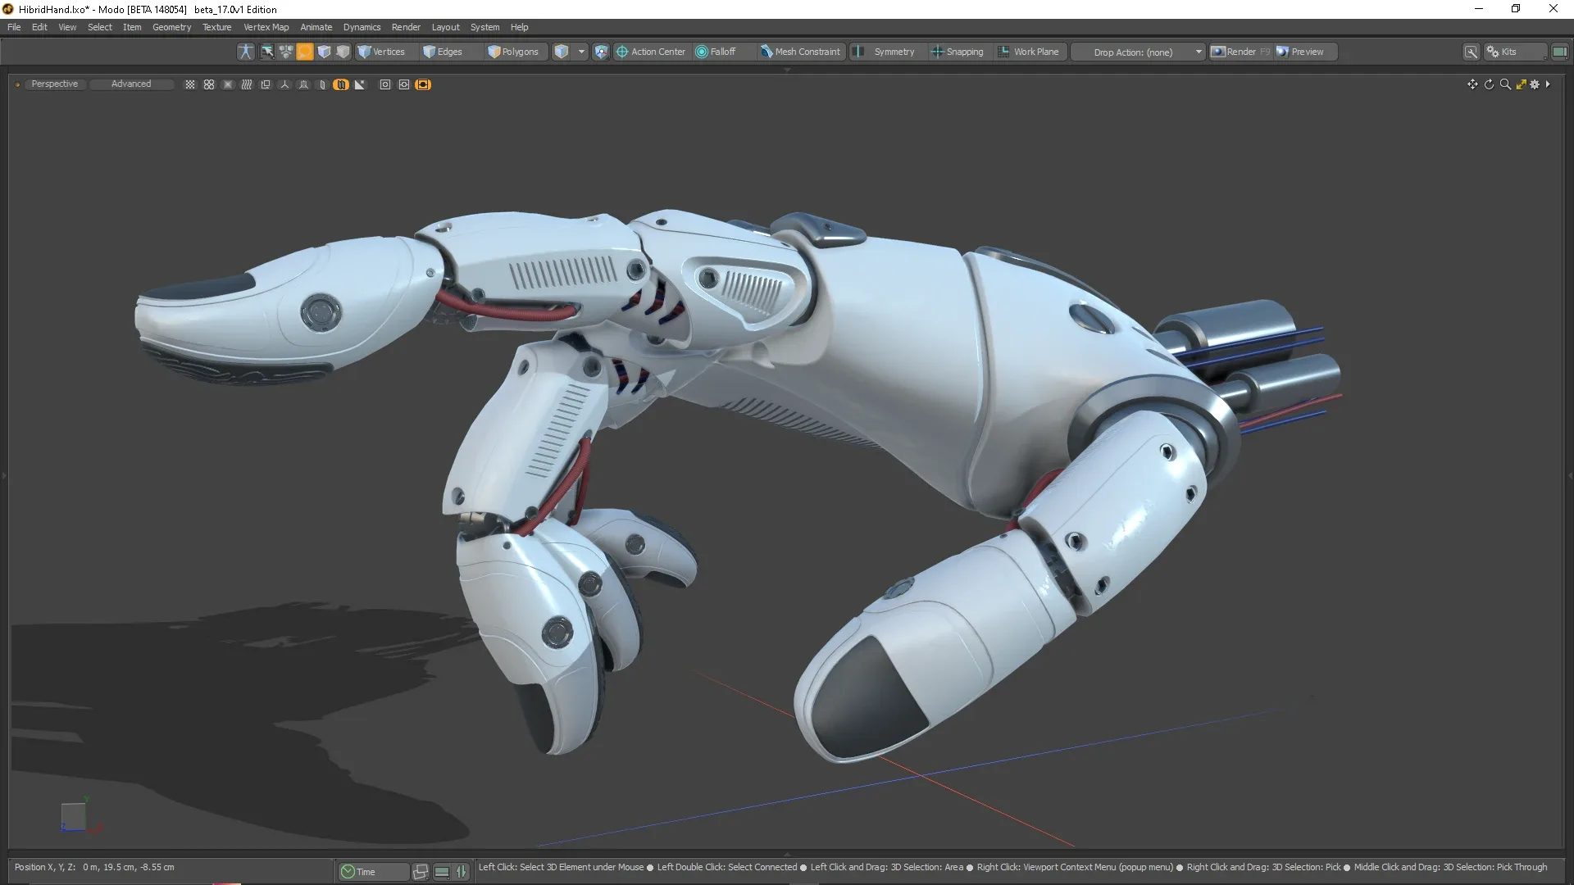The width and height of the screenshot is (1574, 885).
Task: Click the overlapping windows icon next to Time
Action: coord(421,872)
